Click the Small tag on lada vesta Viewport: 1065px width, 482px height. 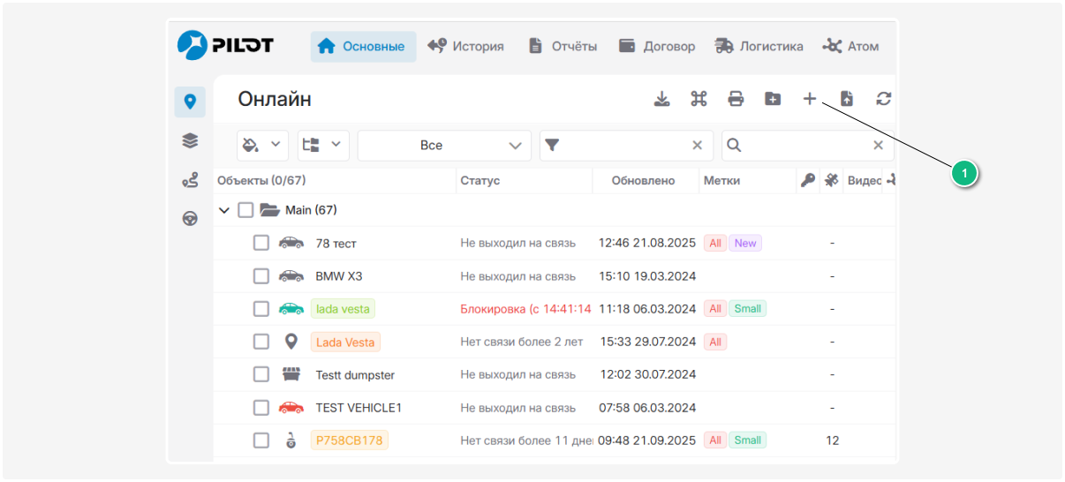(x=747, y=309)
